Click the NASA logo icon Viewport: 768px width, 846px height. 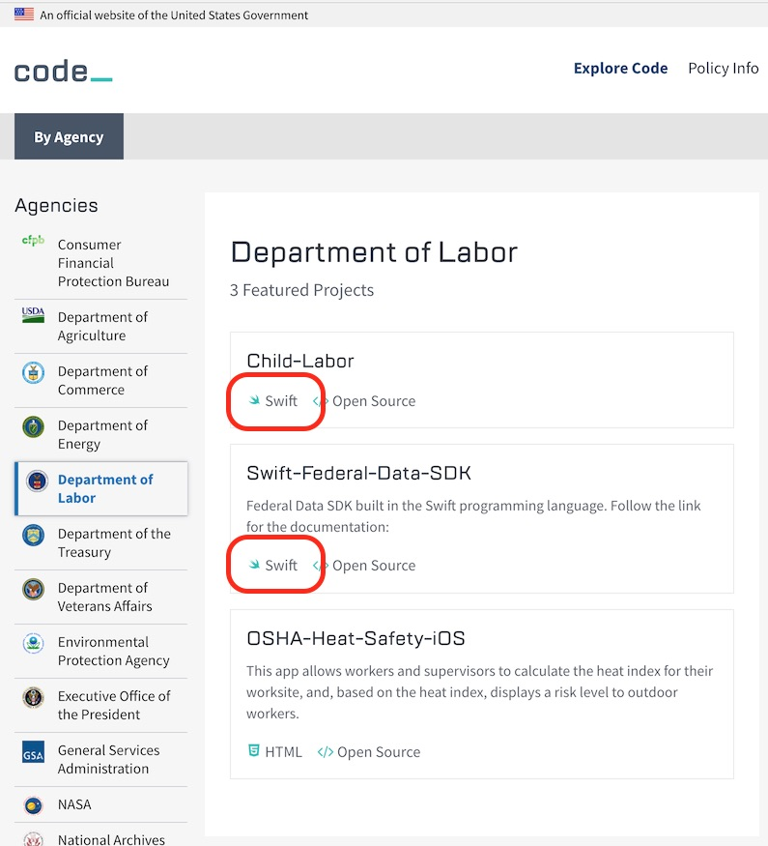tap(33, 804)
